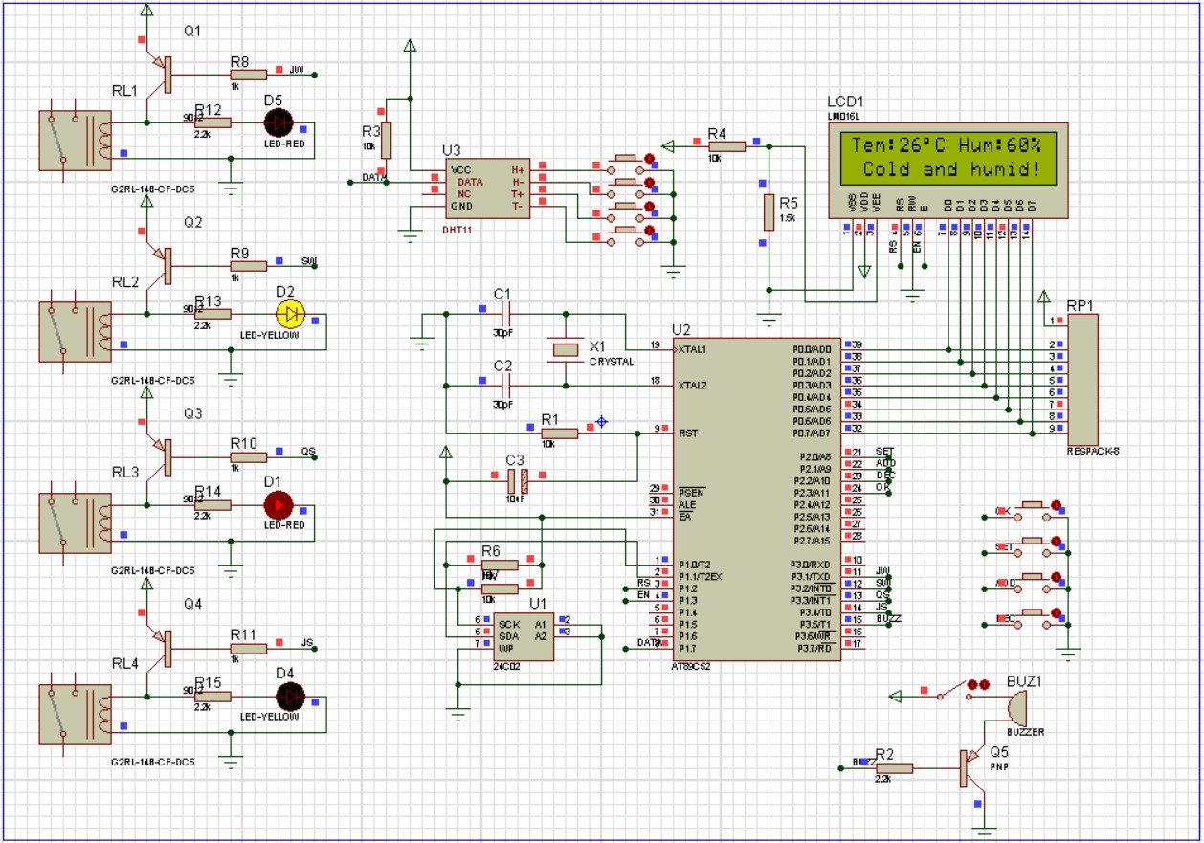Select the X1 crystal component
The image size is (1204, 843).
coord(566,350)
